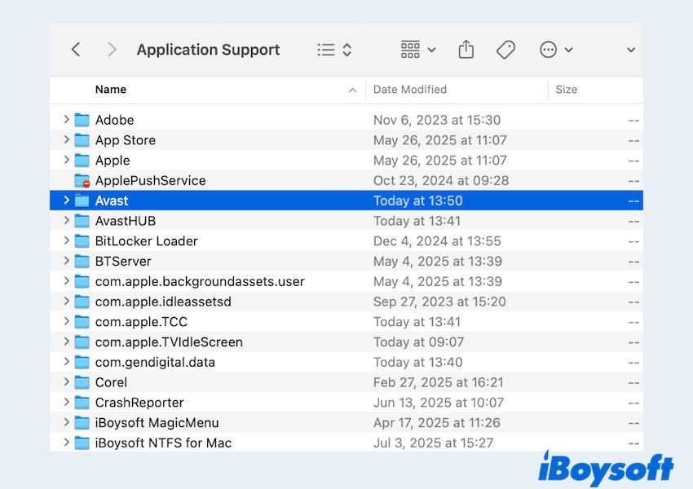The image size is (693, 489).
Task: Click the App Store folder icon
Action: click(82, 140)
